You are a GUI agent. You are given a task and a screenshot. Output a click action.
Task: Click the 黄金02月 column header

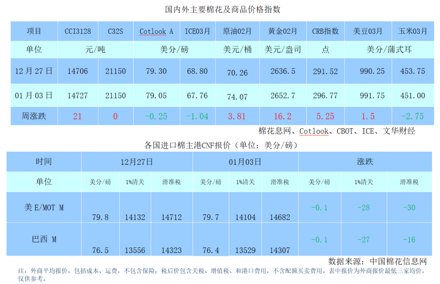282,31
